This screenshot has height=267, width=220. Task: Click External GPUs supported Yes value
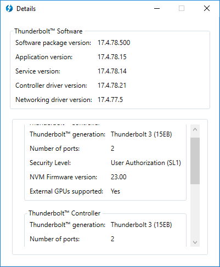click(115, 191)
